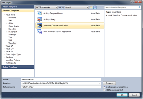Click the Activity Designer Library template icon

tap(39, 13)
